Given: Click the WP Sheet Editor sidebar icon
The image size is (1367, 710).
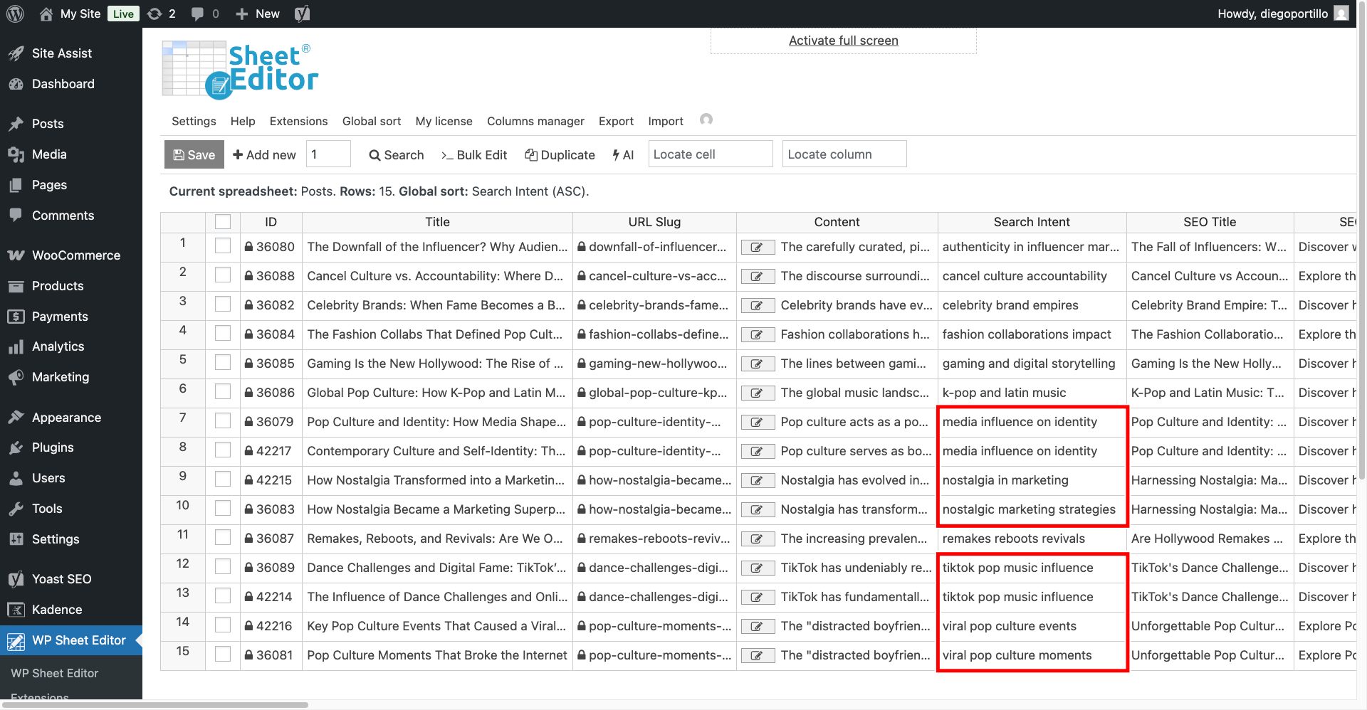Looking at the screenshot, I should 16,640.
